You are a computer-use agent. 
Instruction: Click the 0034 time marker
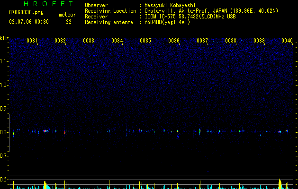click(117, 40)
